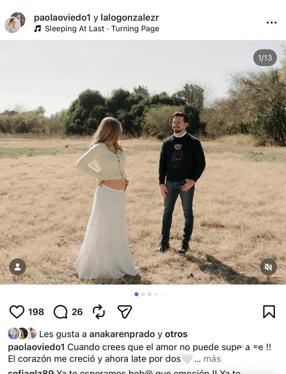
Task: Open anakarenprado's profile from likes line
Action: (122, 334)
